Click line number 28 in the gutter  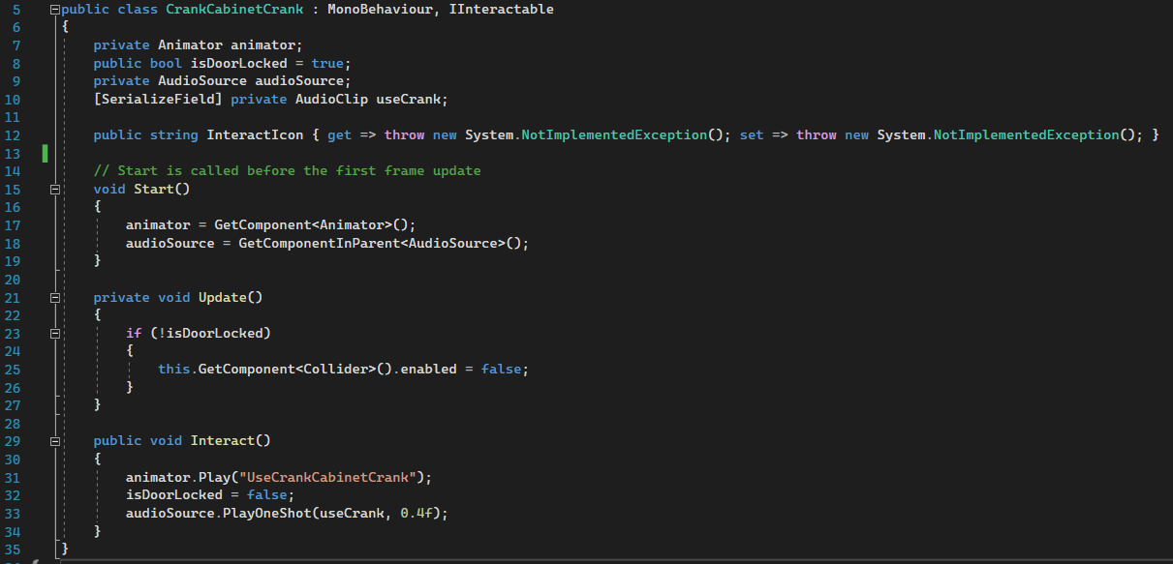[13, 424]
